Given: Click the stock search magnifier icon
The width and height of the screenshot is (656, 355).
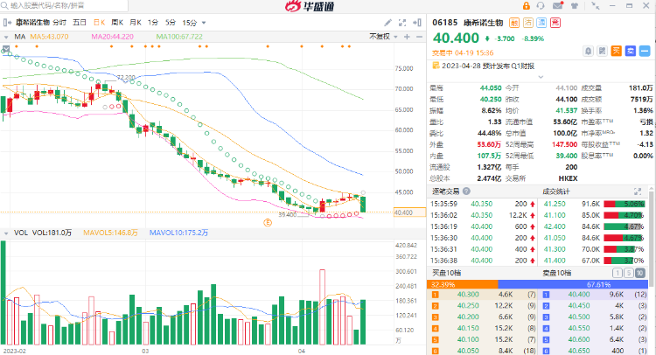Looking at the screenshot, I should (x=4, y=5).
